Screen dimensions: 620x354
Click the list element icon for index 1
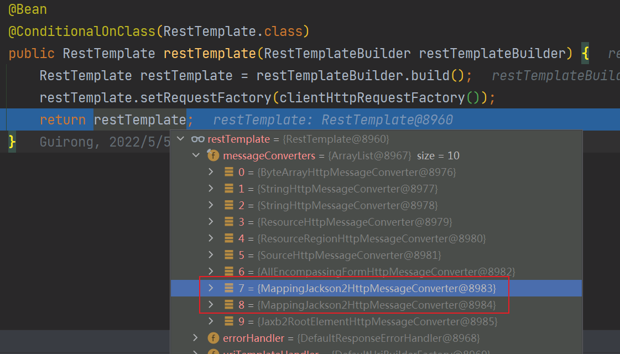pyautogui.click(x=229, y=189)
